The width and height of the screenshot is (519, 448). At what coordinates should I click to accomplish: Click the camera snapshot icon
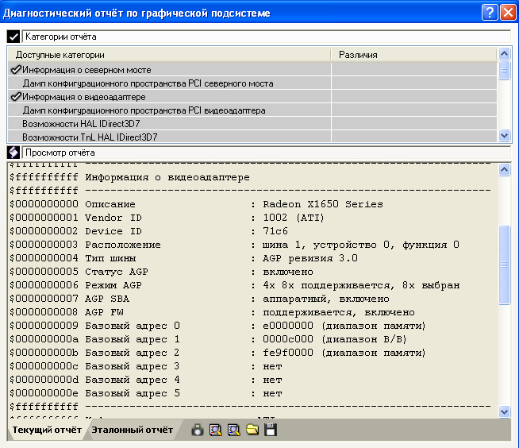(x=198, y=430)
